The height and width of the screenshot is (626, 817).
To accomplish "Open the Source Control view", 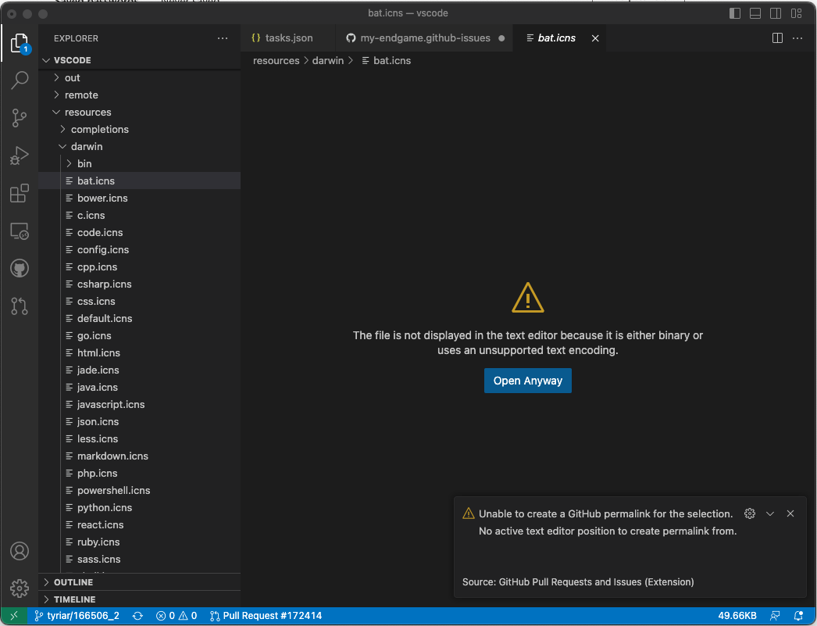I will pos(20,118).
